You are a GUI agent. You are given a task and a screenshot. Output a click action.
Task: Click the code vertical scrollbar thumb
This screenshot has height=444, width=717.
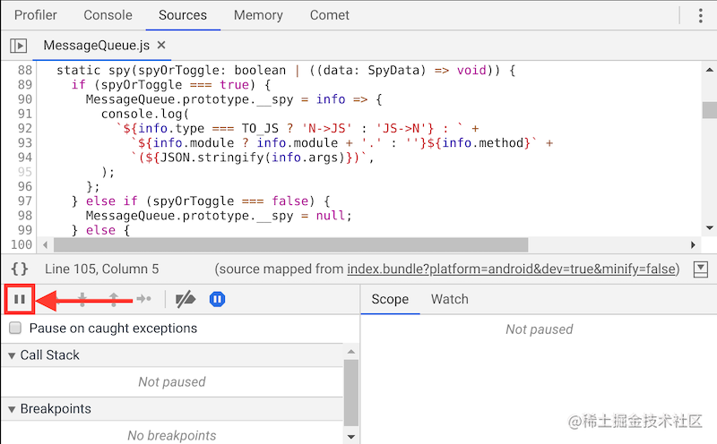click(709, 110)
